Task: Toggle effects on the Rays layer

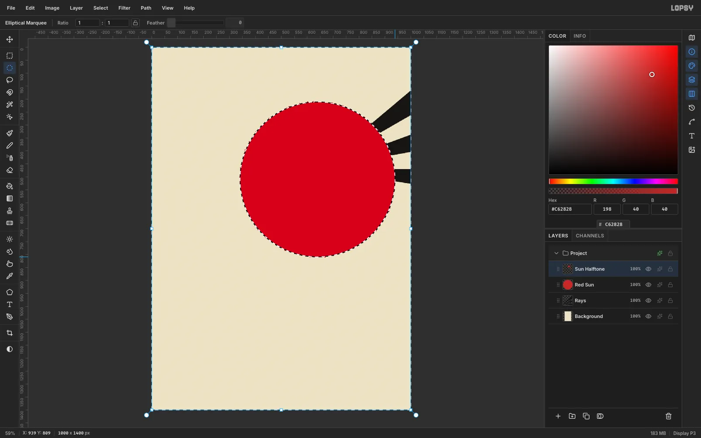Action: pos(660,300)
